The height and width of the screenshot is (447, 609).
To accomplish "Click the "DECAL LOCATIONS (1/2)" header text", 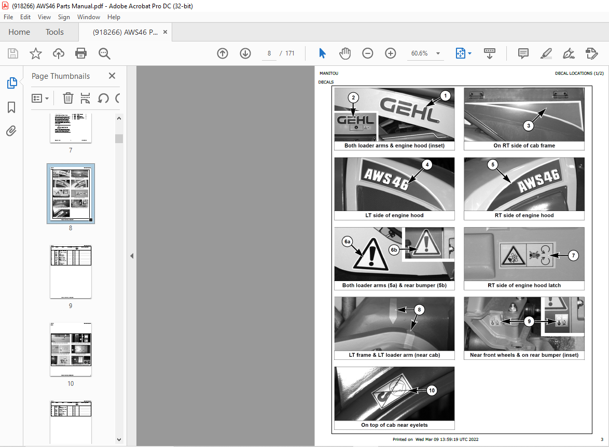I will [579, 73].
